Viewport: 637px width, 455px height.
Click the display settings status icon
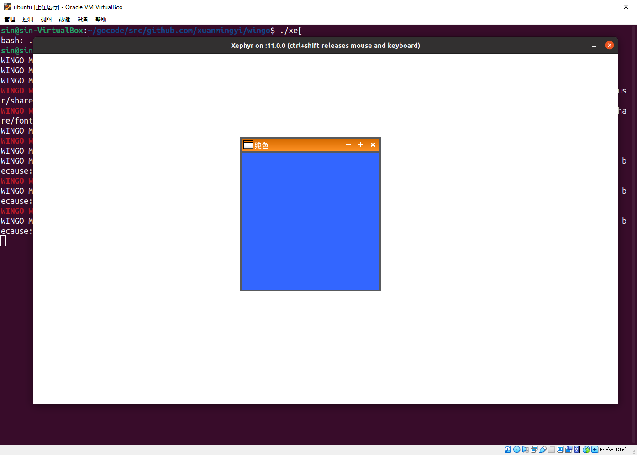point(560,450)
